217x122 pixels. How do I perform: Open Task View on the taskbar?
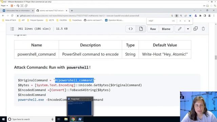[59, 119]
